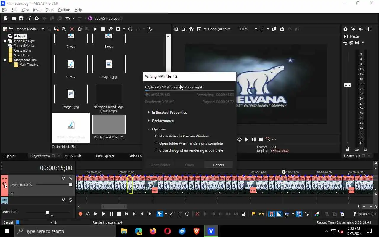Image resolution: width=379 pixels, height=237 pixels.
Task: Click the Windows Start button
Action: pos(7,231)
